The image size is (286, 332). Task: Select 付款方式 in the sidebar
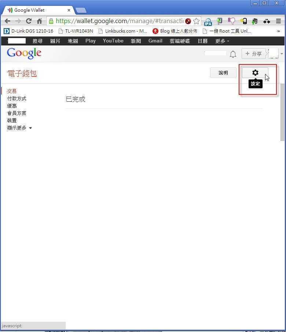tap(16, 98)
